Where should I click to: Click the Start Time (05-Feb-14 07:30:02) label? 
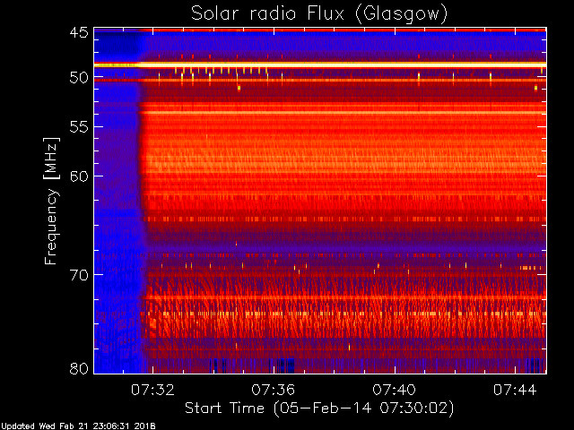319,408
